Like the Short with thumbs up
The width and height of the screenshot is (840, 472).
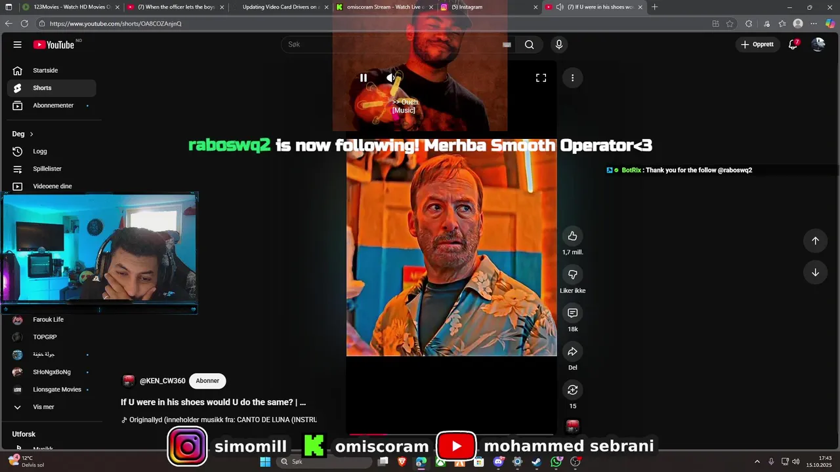572,236
